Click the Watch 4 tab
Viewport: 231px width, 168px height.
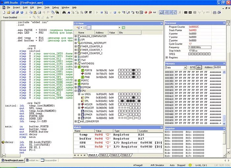click(x=126, y=155)
